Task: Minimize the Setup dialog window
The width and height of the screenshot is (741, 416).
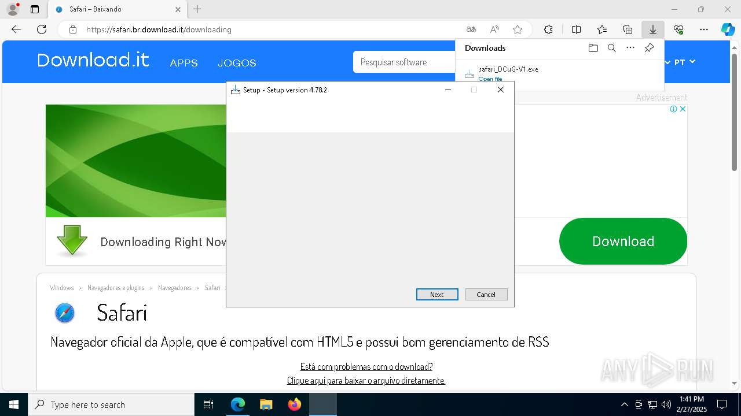Action: coord(447,90)
